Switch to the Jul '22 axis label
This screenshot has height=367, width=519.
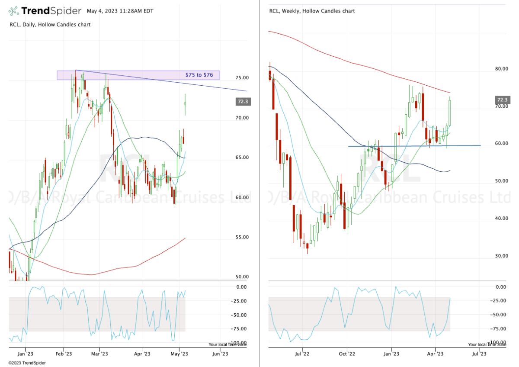301,354
